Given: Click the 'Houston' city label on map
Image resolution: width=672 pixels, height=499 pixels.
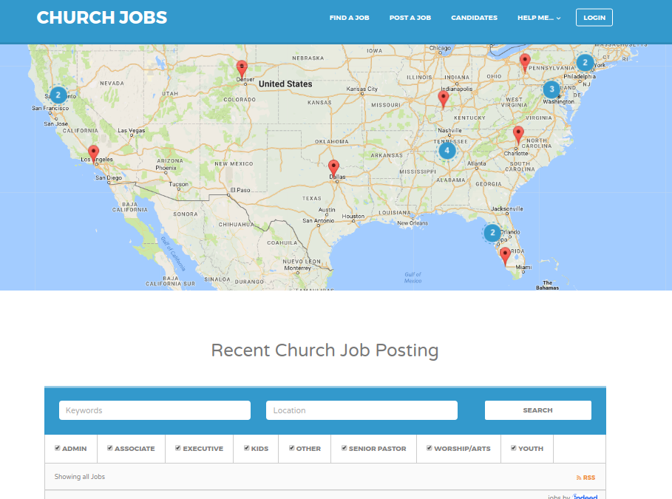Looking at the screenshot, I should (x=353, y=216).
